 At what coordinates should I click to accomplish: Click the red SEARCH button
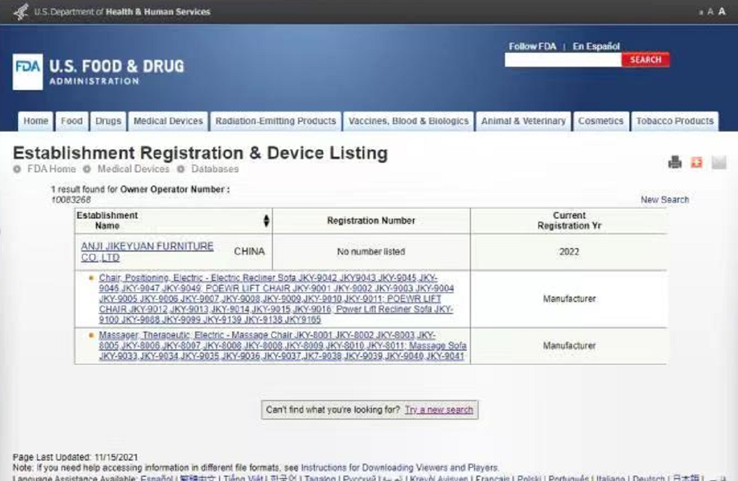click(x=646, y=60)
